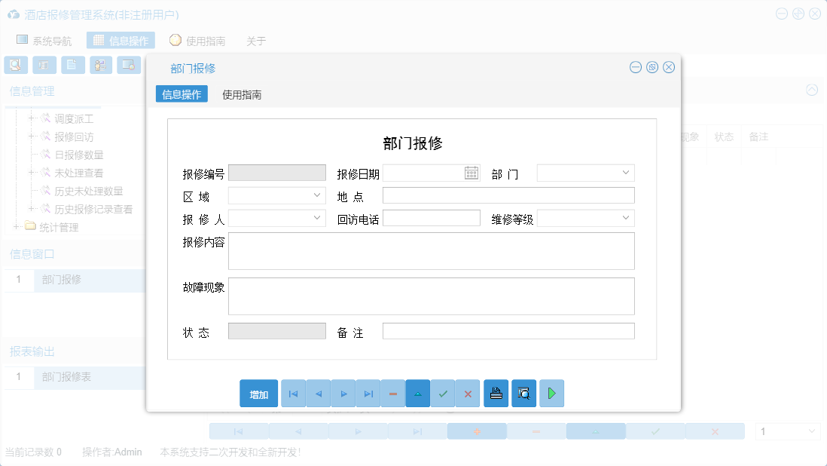Screen dimensions: 827x466
Task: Select the magnifier search icon in the sidebar toolbar
Action: tap(15, 65)
